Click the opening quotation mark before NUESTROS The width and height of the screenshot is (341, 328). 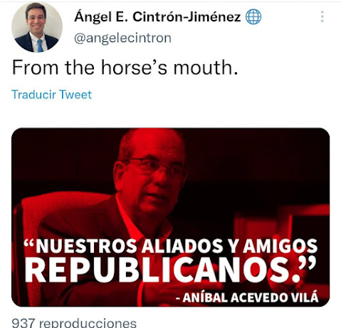click(29, 244)
